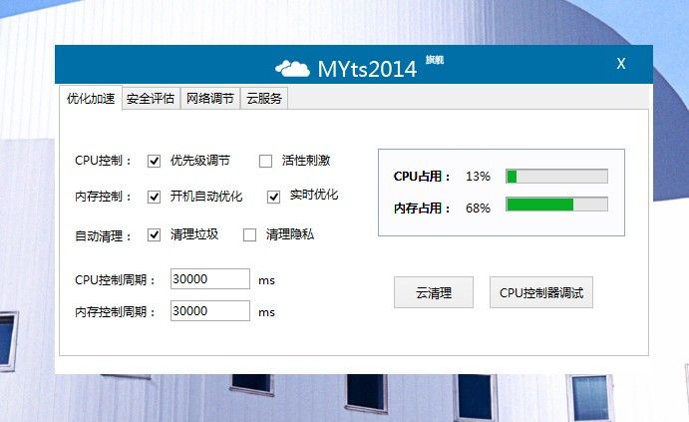Click the ms unit after 内存控制周期
The image size is (689, 422).
pyautogui.click(x=266, y=312)
